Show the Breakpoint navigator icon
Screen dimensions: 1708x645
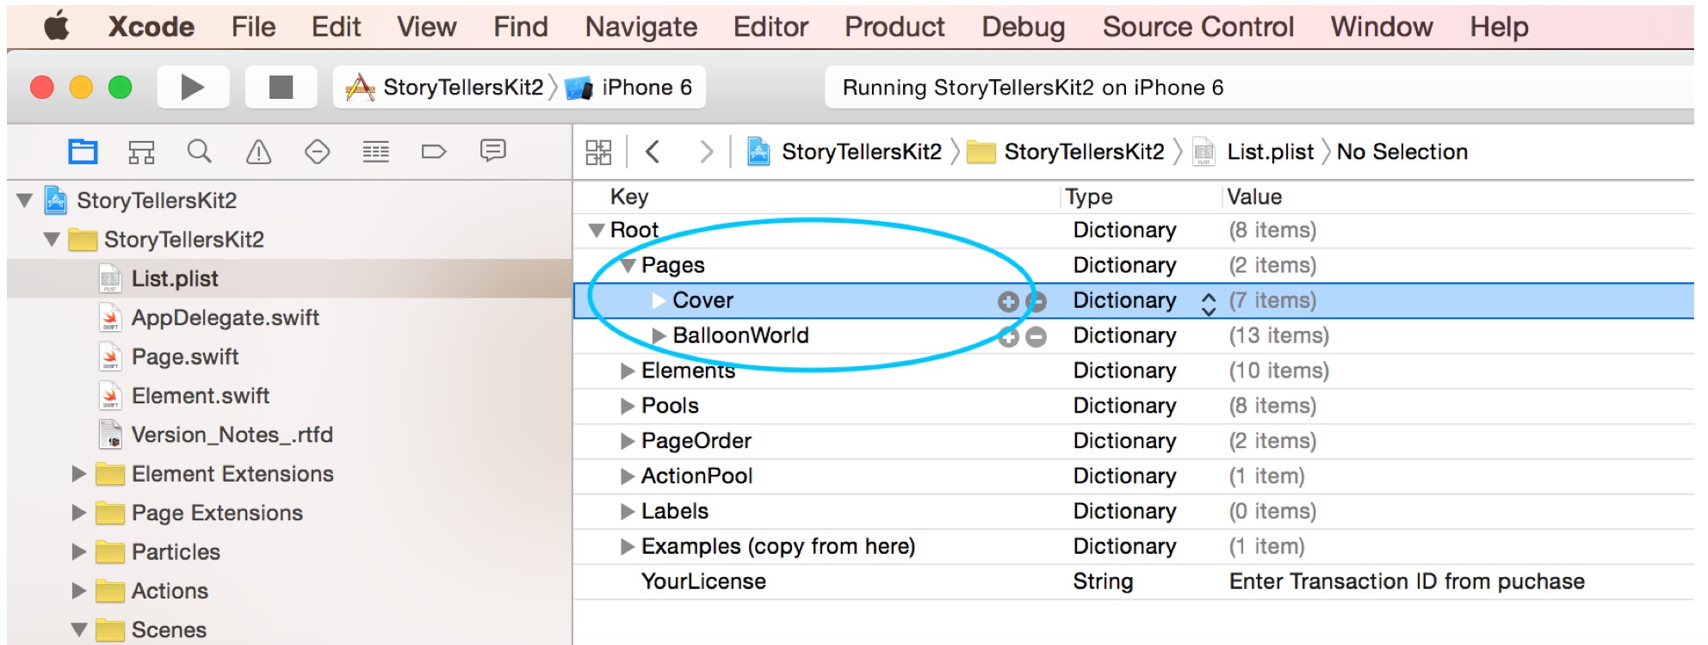pos(434,152)
